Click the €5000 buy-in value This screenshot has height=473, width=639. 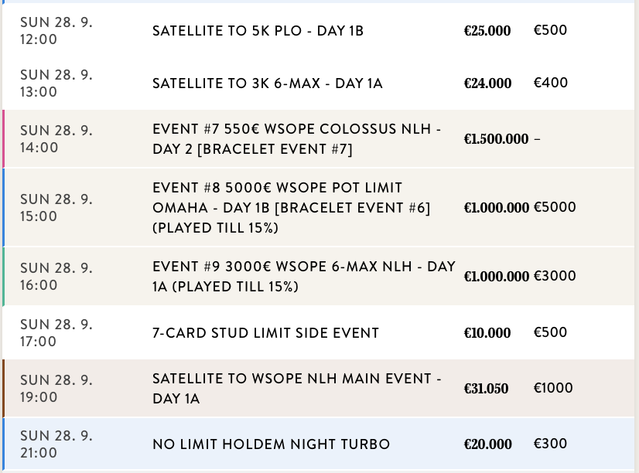click(555, 207)
